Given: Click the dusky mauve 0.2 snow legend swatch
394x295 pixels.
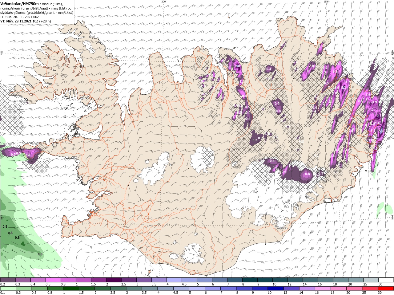Looking at the screenshot, I should pos(8,280).
